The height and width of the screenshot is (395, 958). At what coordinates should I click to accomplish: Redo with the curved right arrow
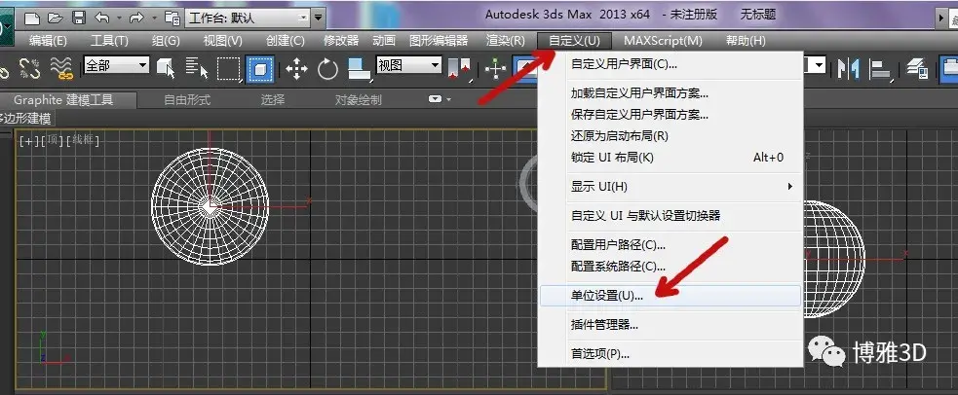(138, 18)
